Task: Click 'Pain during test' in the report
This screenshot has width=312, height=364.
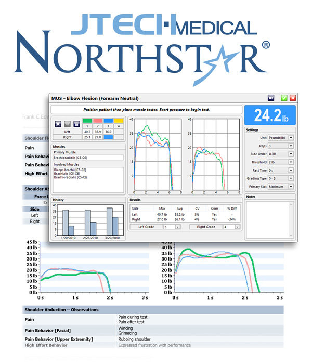Action: pos(133,317)
